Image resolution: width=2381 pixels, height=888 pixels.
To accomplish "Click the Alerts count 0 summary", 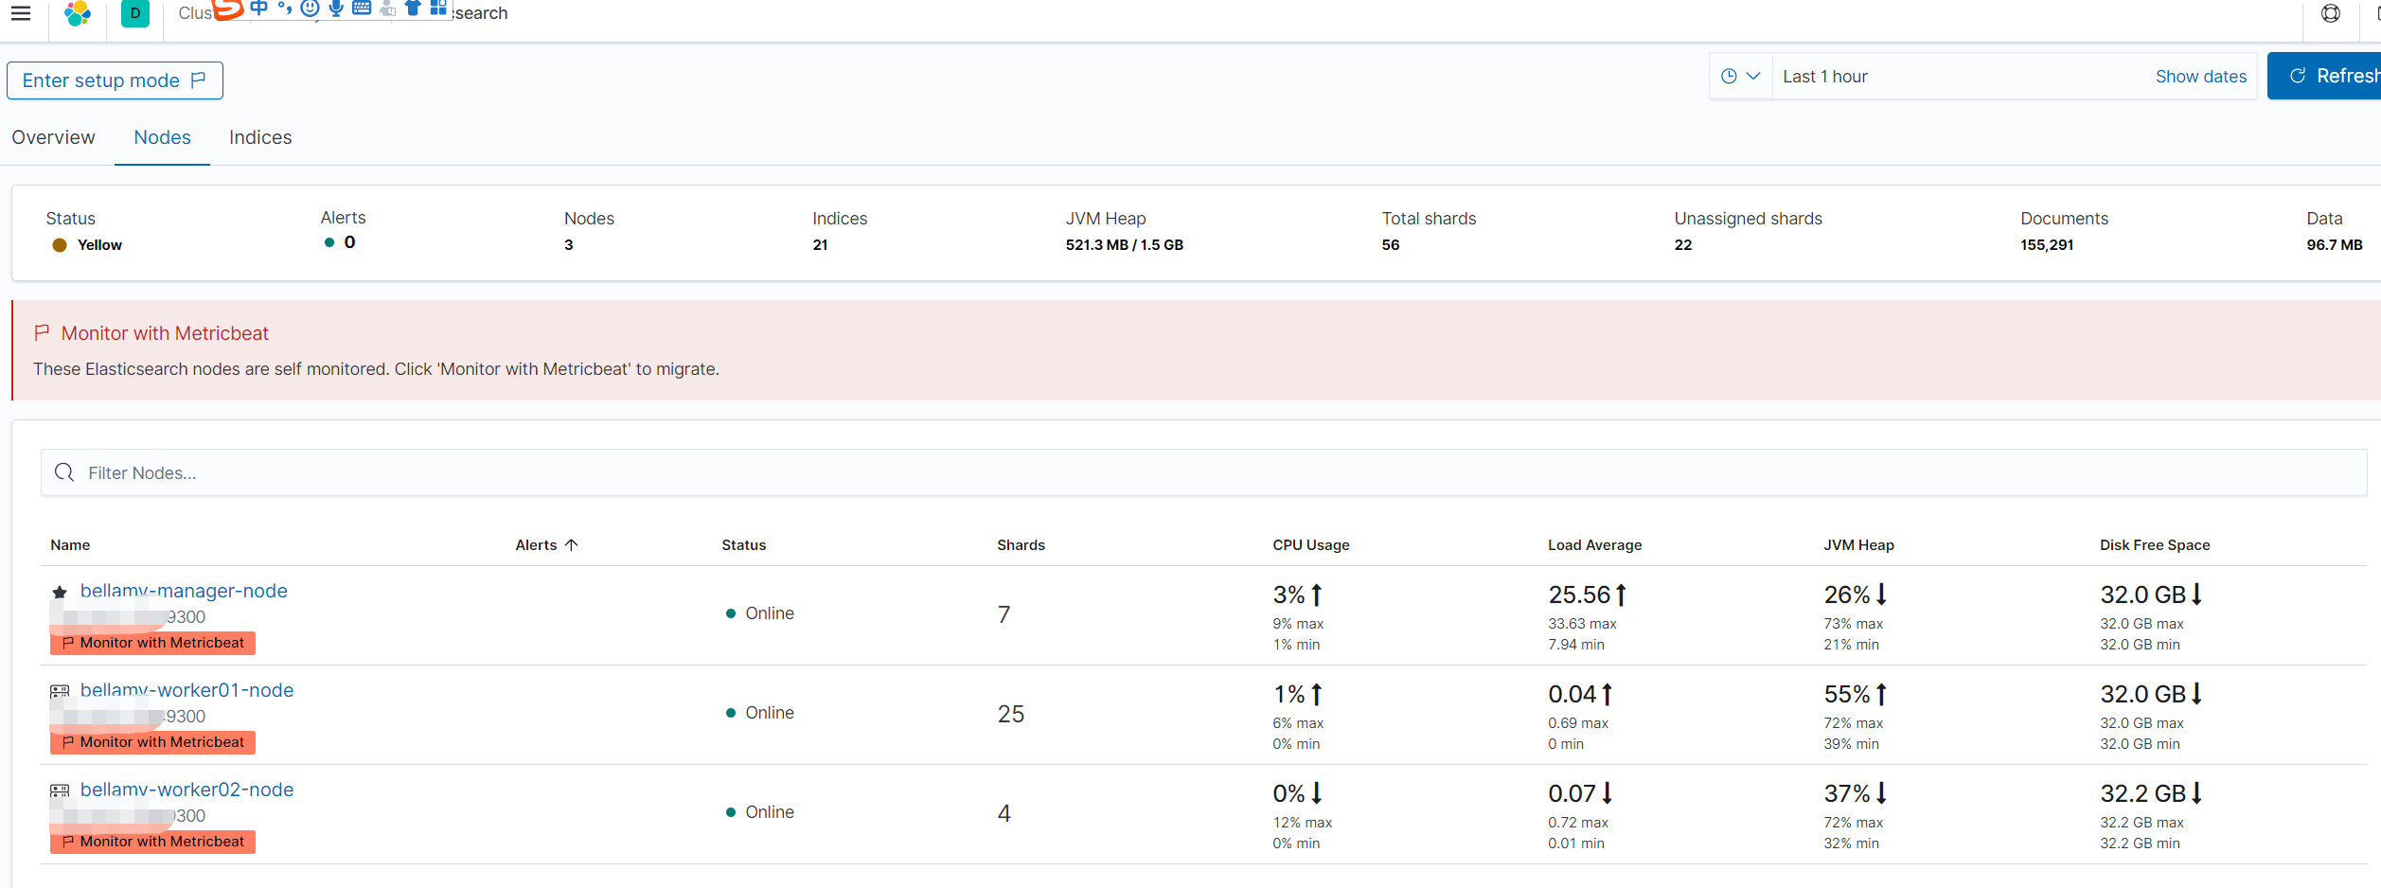I will [x=340, y=242].
